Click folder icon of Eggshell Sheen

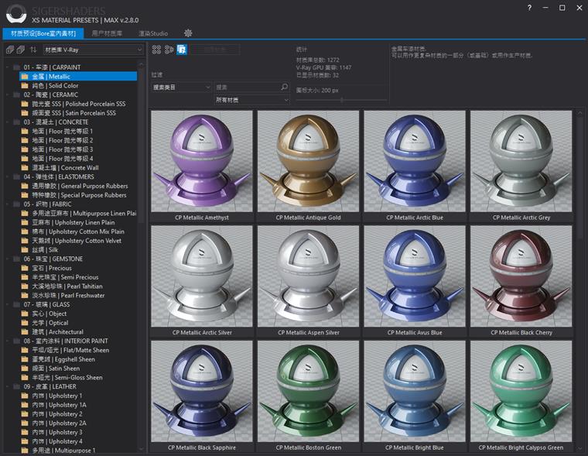25,359
